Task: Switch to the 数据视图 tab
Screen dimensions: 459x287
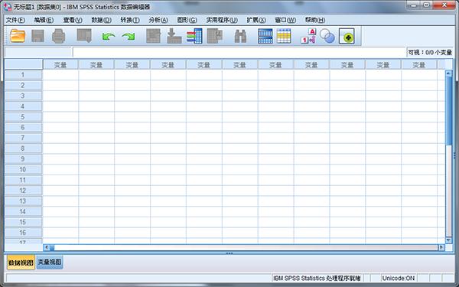Action: pyautogui.click(x=21, y=262)
